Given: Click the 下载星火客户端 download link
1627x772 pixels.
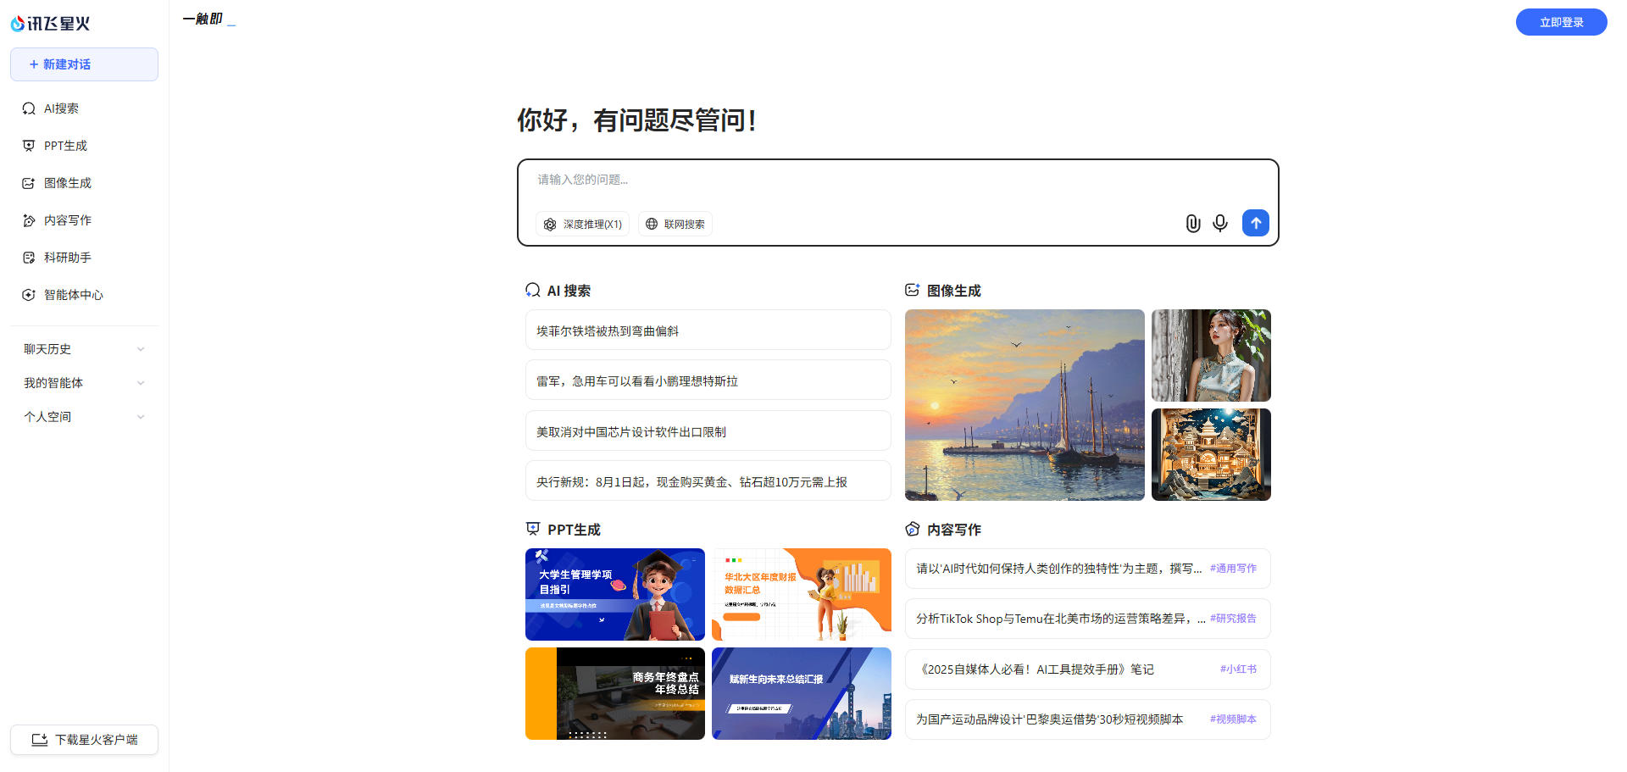Looking at the screenshot, I should click(x=84, y=739).
